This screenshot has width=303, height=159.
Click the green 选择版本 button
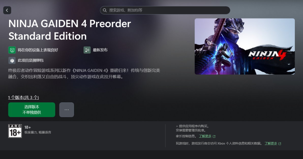tap(32, 110)
